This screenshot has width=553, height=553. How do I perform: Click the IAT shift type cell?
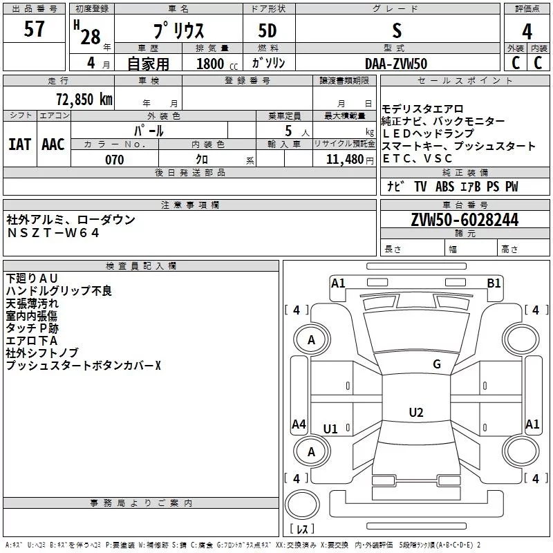(x=19, y=144)
